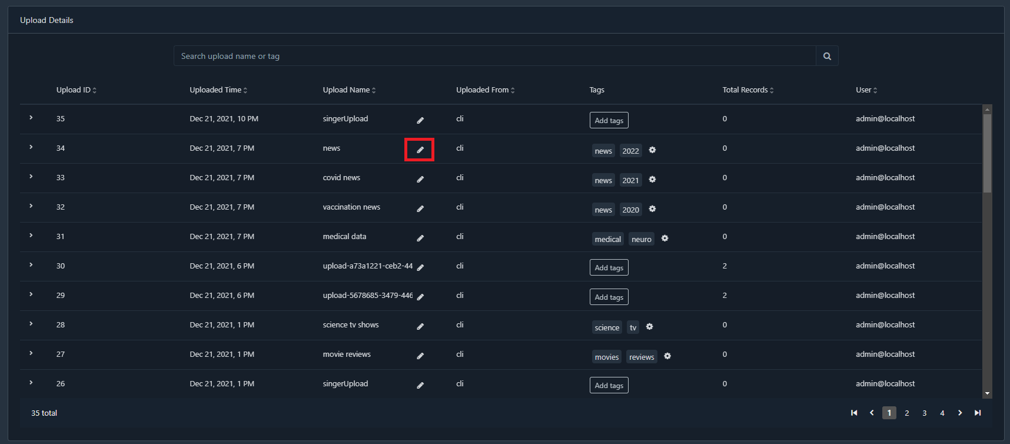Edit the 'medical data' upload name

[420, 238]
